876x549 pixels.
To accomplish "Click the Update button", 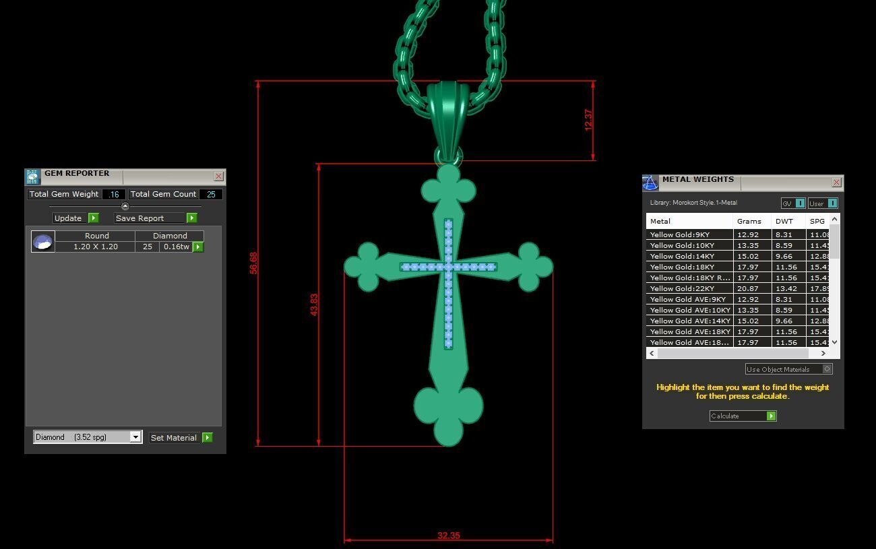I will point(76,218).
